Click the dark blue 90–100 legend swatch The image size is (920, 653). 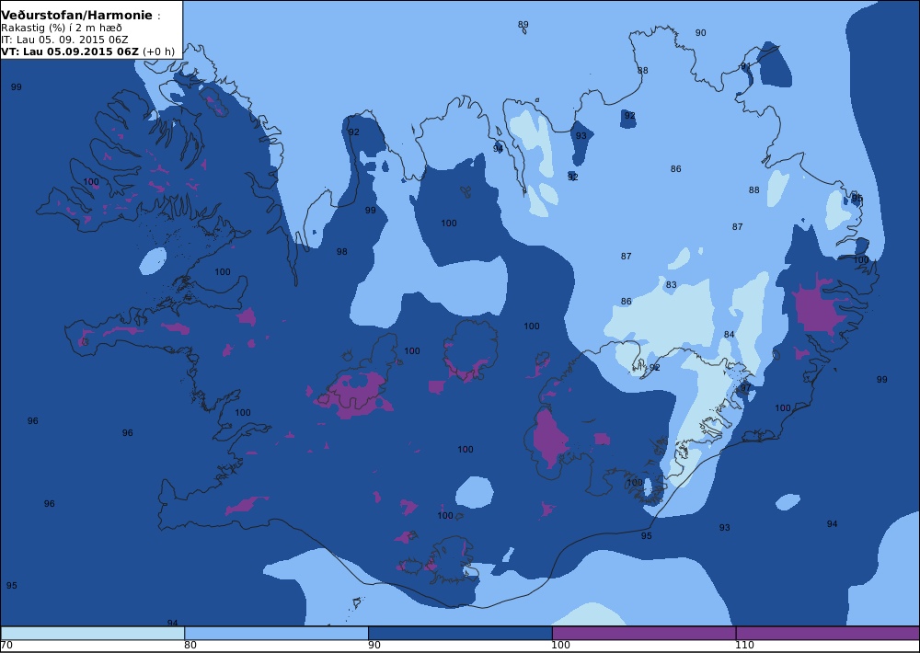[460, 633]
